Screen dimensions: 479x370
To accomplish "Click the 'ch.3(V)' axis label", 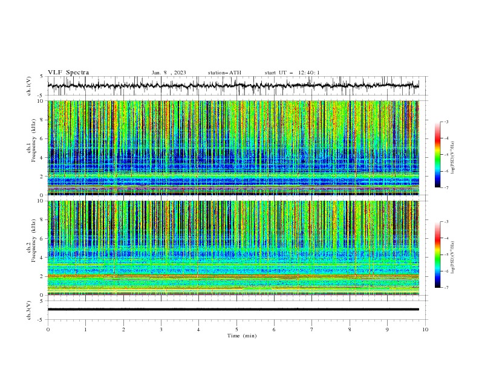I will point(29,310).
